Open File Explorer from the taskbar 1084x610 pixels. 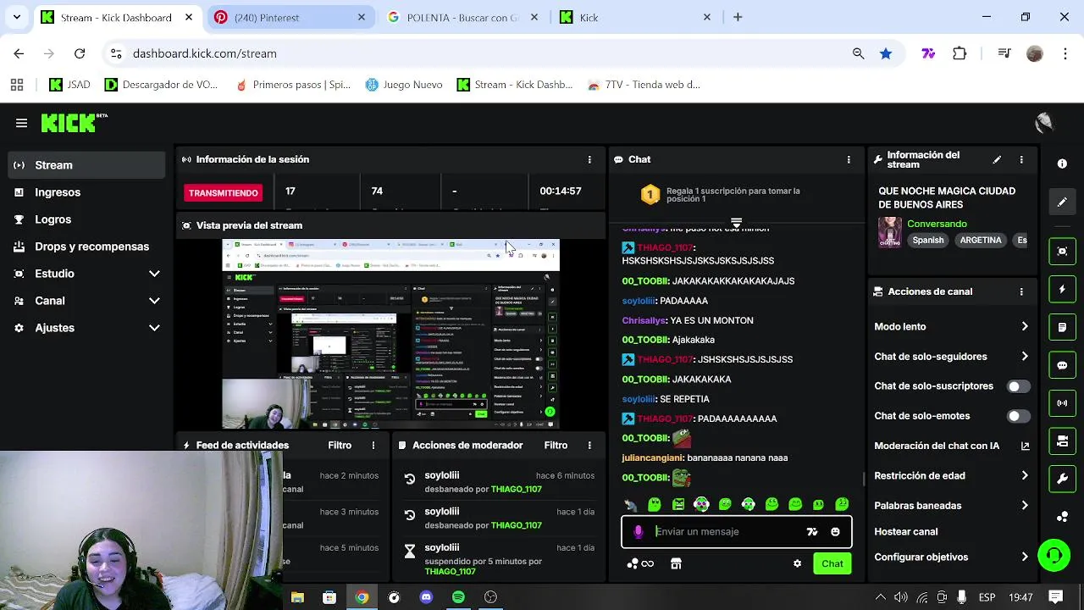click(297, 597)
